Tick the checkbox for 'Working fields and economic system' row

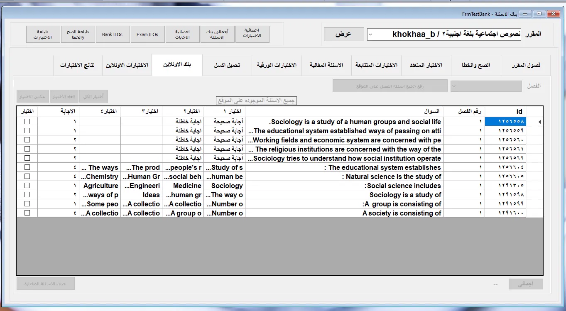click(27, 140)
